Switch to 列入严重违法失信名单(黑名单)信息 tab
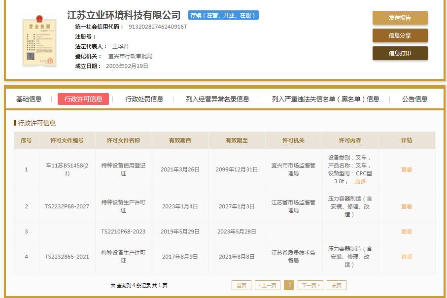 pyautogui.click(x=325, y=99)
